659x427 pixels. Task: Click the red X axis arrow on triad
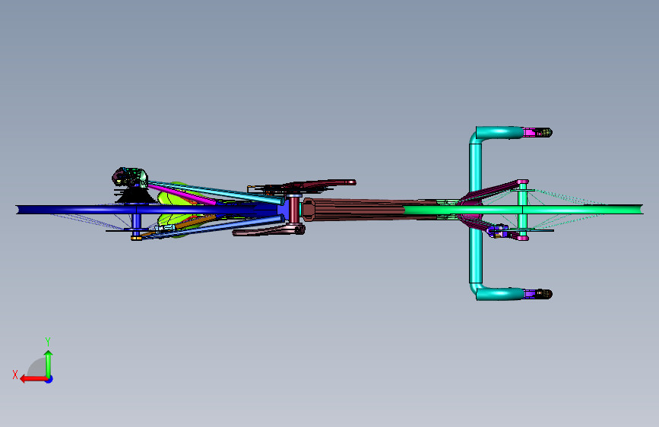pyautogui.click(x=33, y=379)
